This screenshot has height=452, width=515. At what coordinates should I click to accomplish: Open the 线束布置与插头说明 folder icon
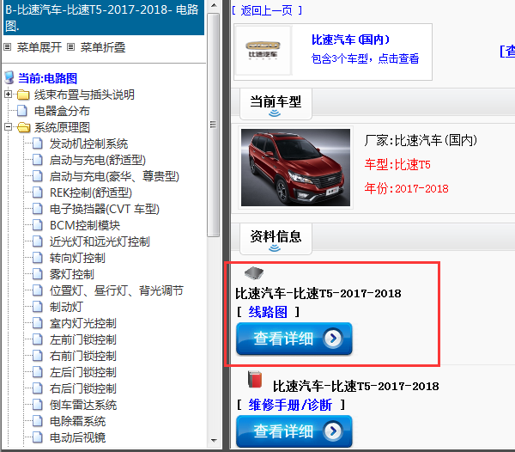point(23,95)
